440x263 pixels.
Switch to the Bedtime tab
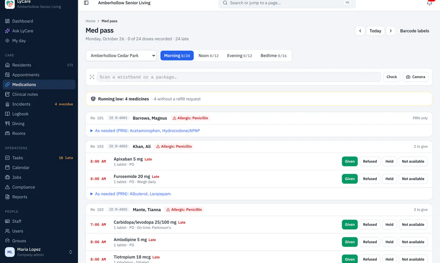pos(273,56)
